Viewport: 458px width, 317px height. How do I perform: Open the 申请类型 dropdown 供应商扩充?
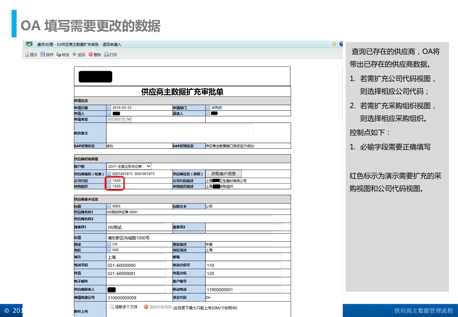pos(129,119)
